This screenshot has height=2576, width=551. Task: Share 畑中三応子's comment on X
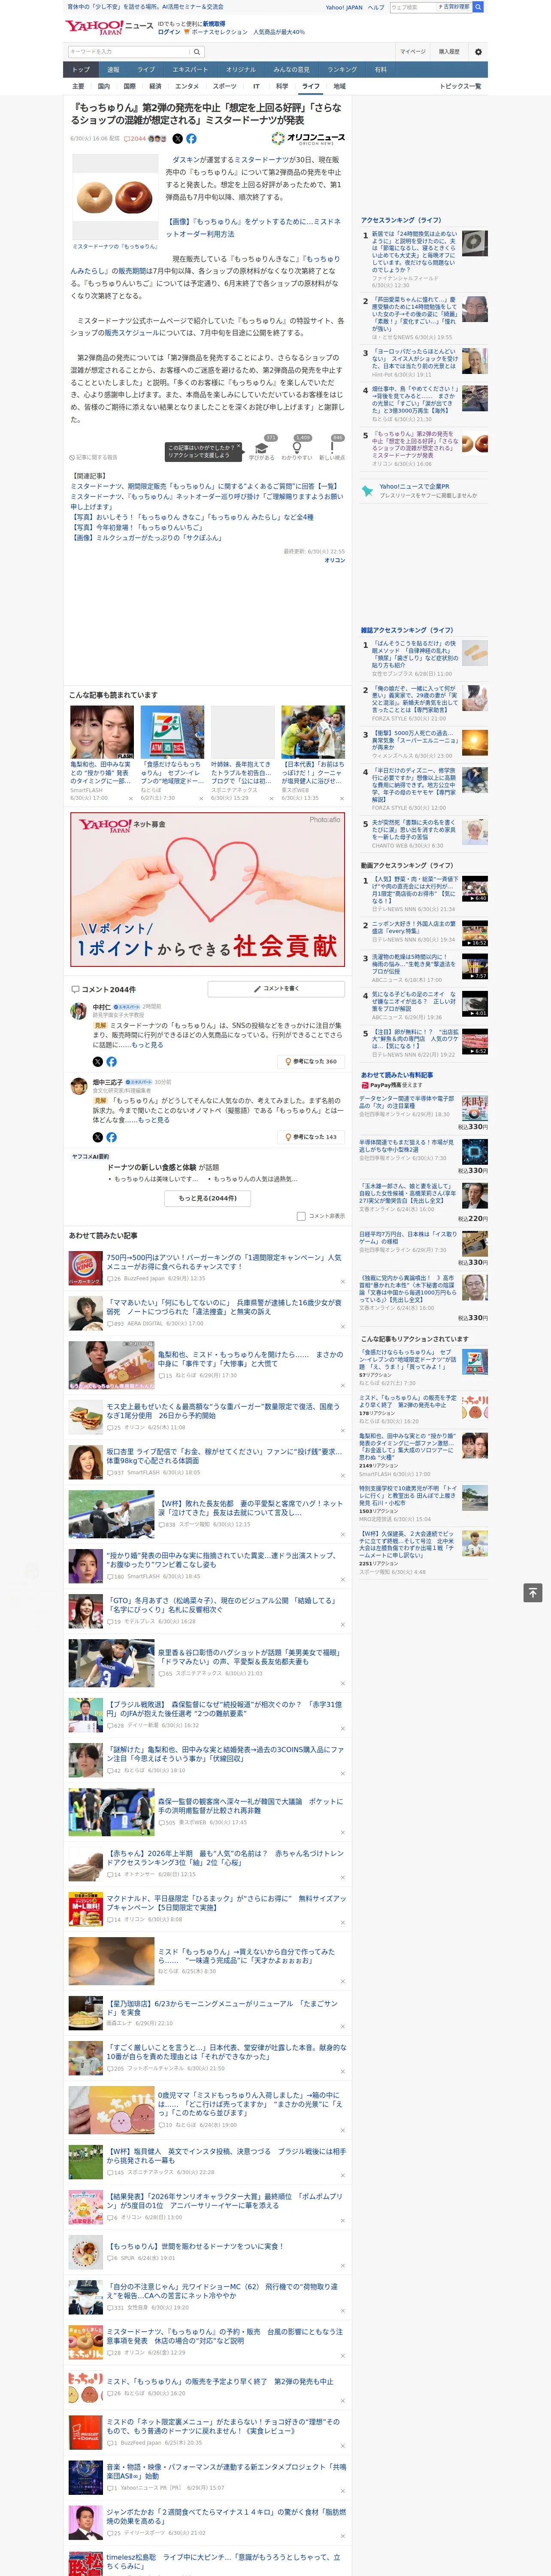point(98,1137)
